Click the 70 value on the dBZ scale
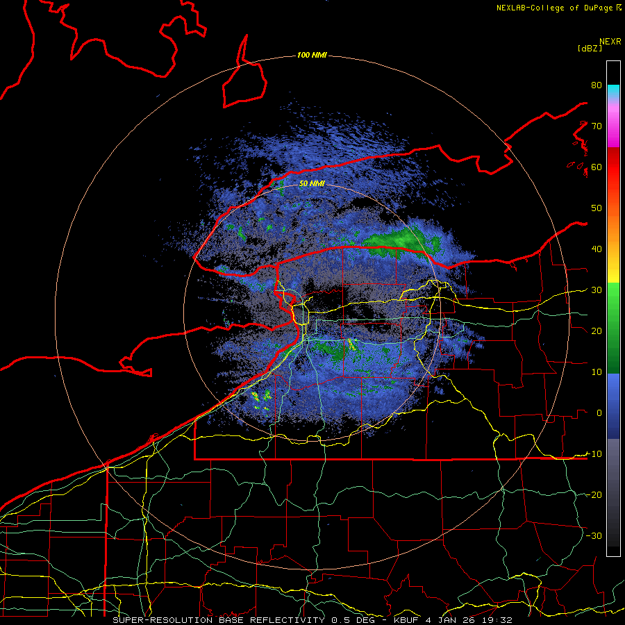 click(597, 126)
